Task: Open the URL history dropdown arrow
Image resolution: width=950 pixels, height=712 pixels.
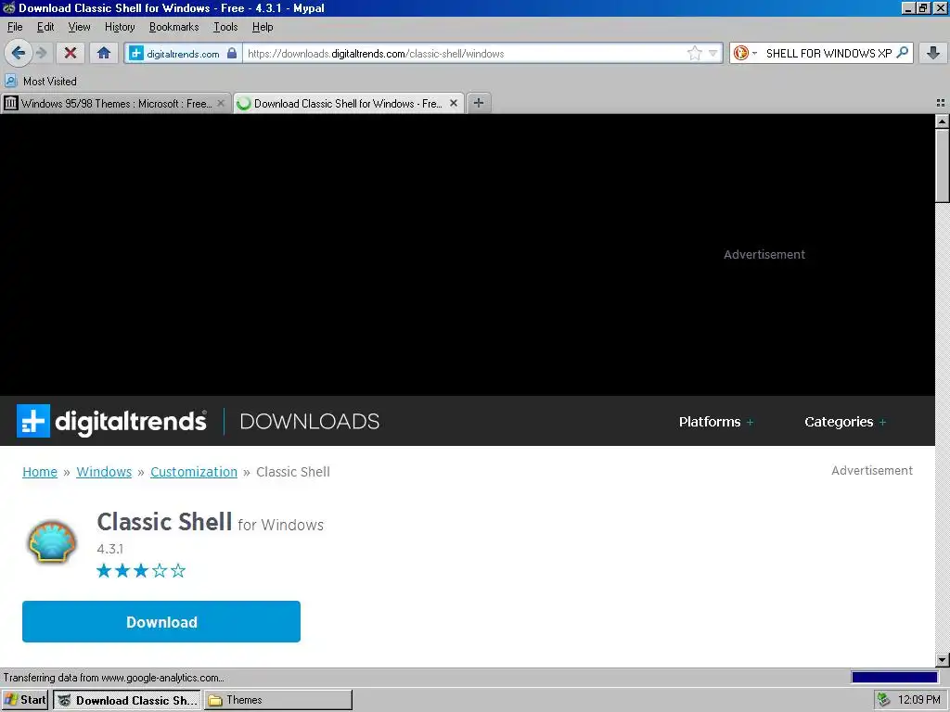Action: 713,53
